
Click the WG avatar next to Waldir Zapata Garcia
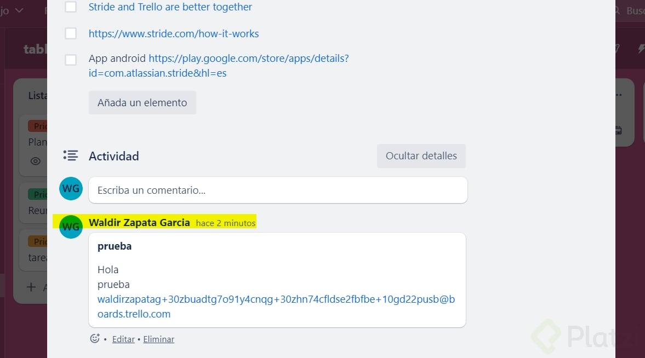[x=71, y=226]
